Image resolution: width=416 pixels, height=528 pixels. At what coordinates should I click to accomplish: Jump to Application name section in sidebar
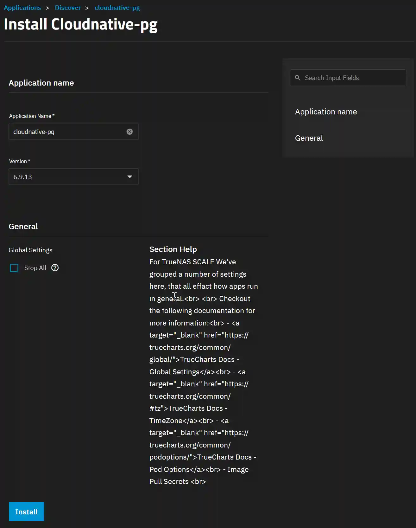tap(326, 112)
